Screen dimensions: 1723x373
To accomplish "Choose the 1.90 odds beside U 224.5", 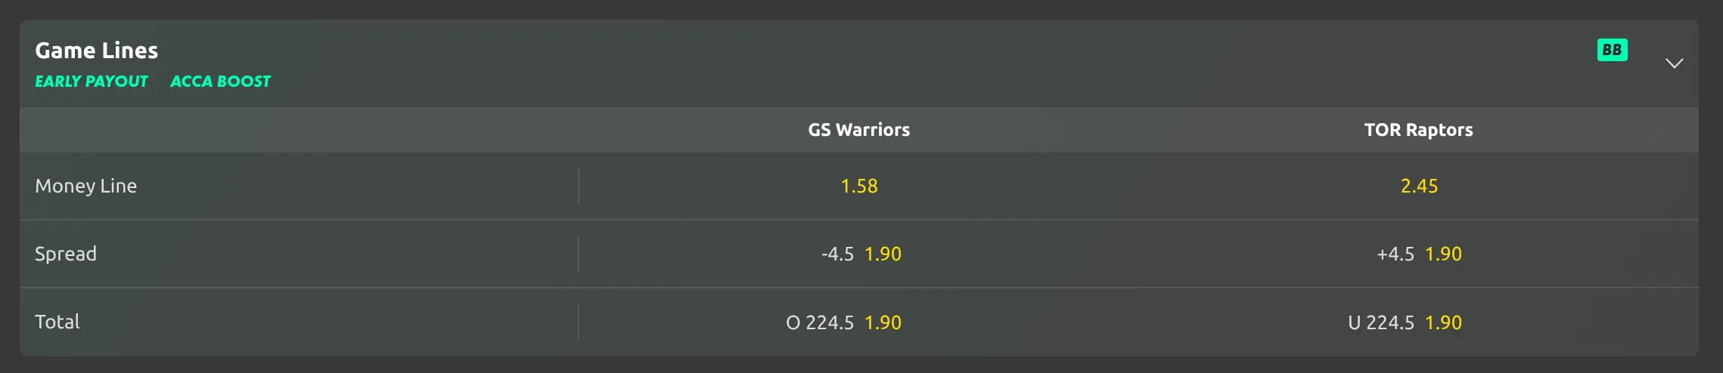I will pyautogui.click(x=1443, y=323).
